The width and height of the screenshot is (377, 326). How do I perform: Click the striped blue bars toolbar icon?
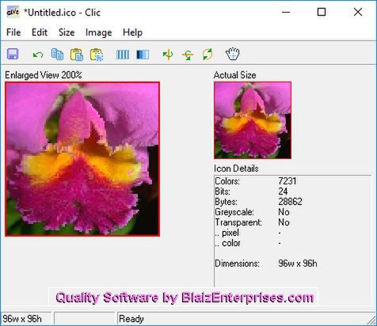point(123,55)
